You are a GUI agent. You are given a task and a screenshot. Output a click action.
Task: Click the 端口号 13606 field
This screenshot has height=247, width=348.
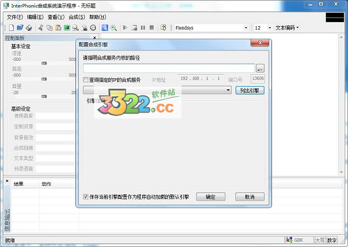258,78
